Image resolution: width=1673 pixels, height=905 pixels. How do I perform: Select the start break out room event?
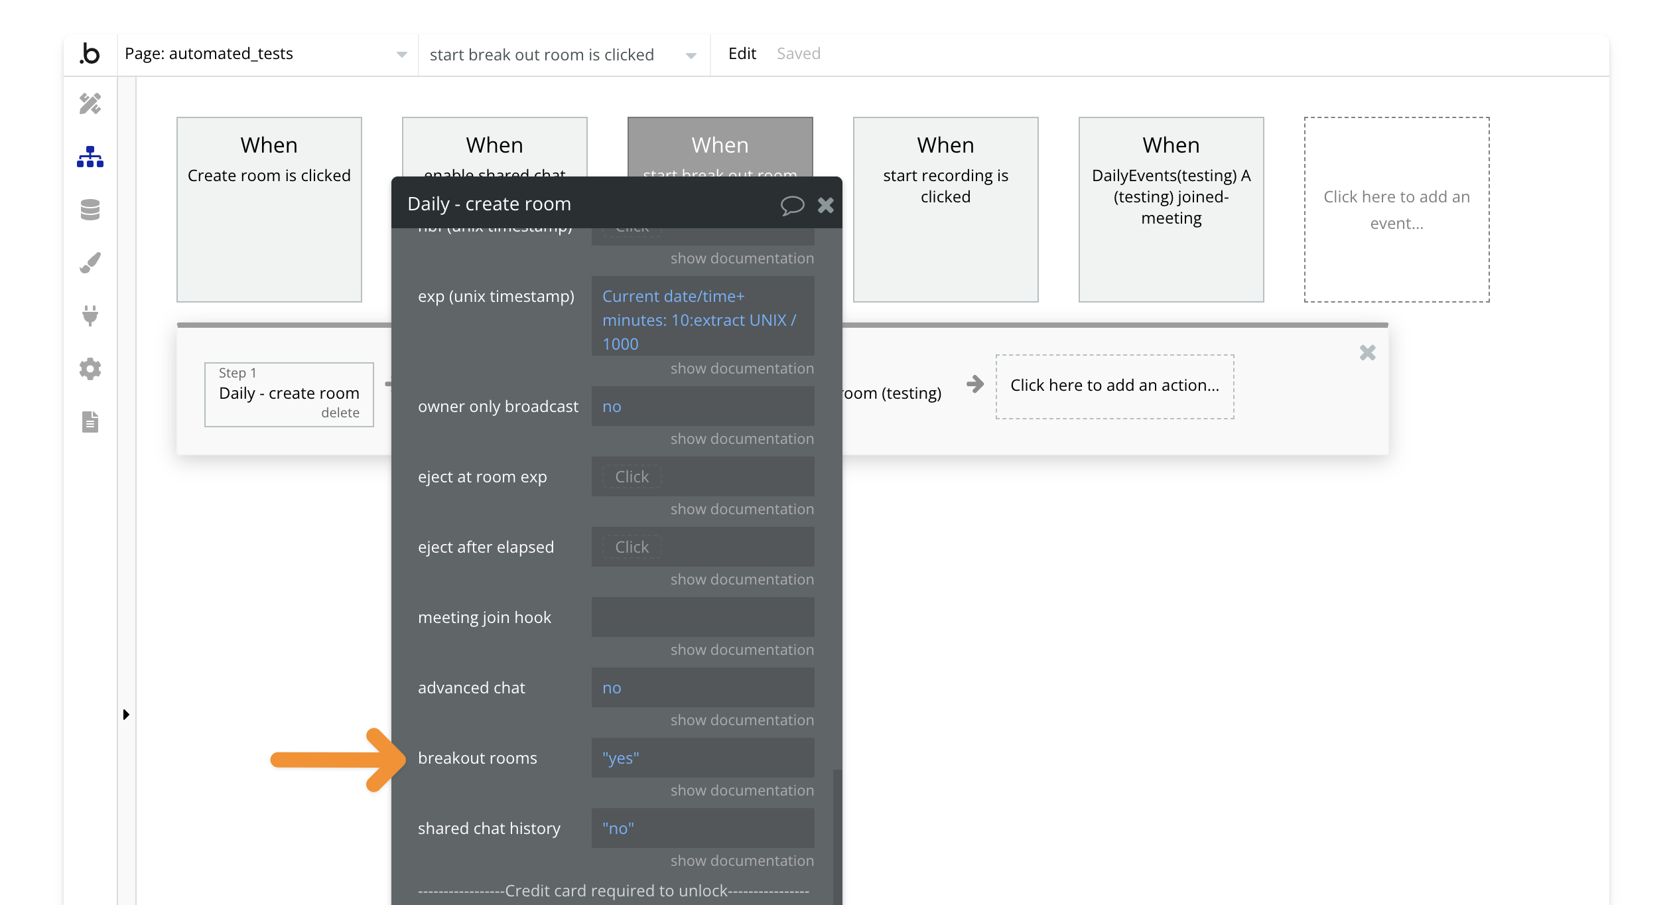[720, 147]
